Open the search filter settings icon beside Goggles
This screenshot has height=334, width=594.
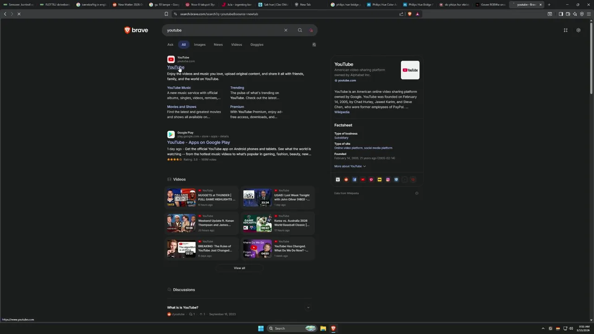pyautogui.click(x=314, y=45)
